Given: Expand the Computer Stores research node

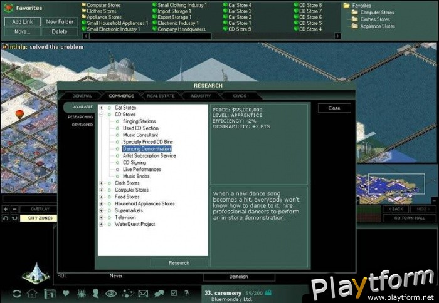Looking at the screenshot, I should 102,190.
